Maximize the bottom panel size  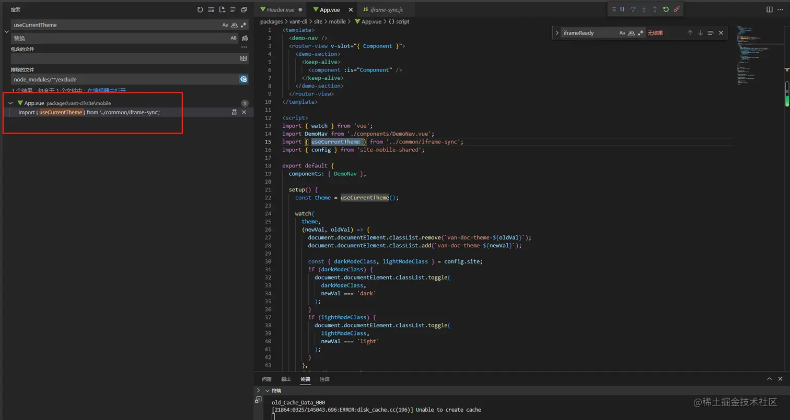tap(769, 379)
